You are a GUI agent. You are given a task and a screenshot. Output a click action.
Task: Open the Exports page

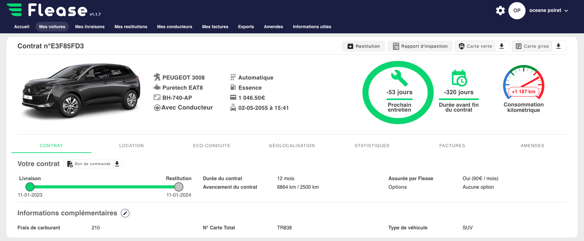click(246, 27)
